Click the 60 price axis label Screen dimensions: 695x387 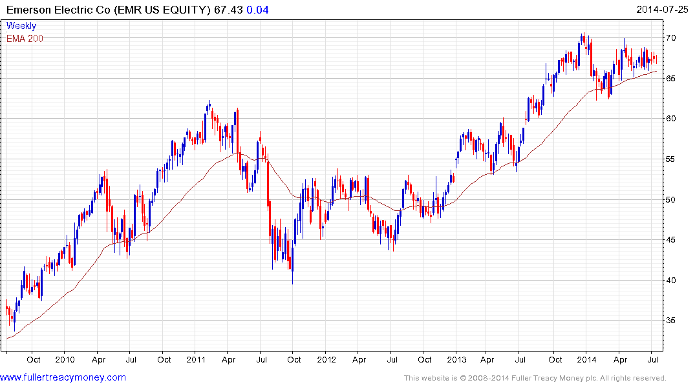coord(670,119)
